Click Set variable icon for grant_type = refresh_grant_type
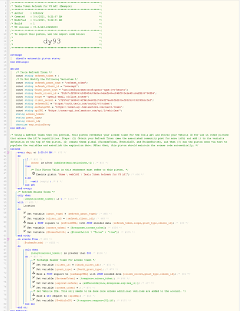This screenshot has height=311, width=241. point(24,213)
